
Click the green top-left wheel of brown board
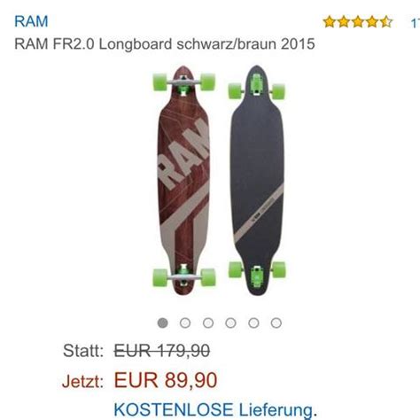(160, 82)
